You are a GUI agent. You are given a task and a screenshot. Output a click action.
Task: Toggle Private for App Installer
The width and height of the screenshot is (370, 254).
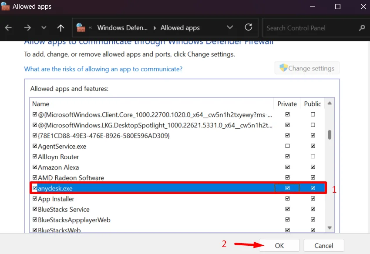pos(287,199)
